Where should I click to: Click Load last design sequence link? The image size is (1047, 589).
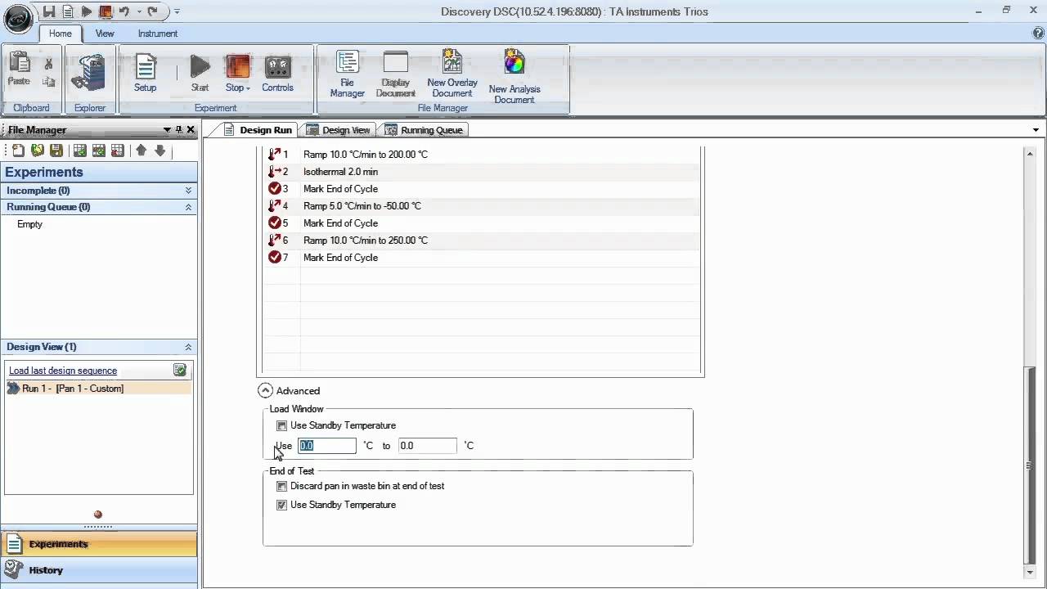click(x=63, y=371)
